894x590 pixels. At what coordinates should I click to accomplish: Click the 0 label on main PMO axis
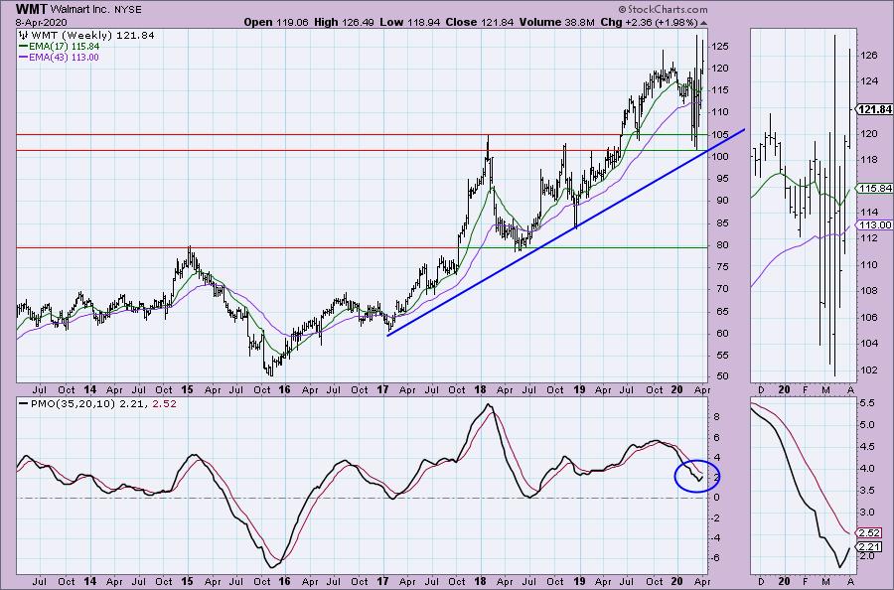pyautogui.click(x=716, y=497)
